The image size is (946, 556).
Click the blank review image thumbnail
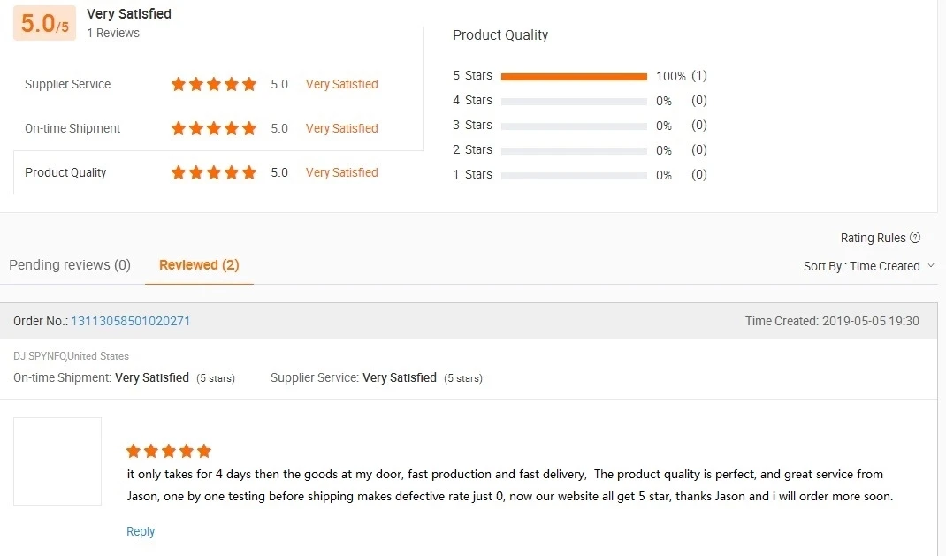tap(57, 461)
